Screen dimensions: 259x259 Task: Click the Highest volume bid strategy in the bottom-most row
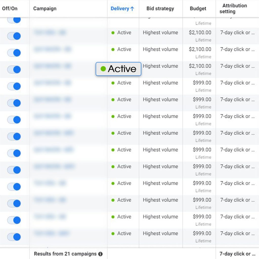[x=160, y=233]
